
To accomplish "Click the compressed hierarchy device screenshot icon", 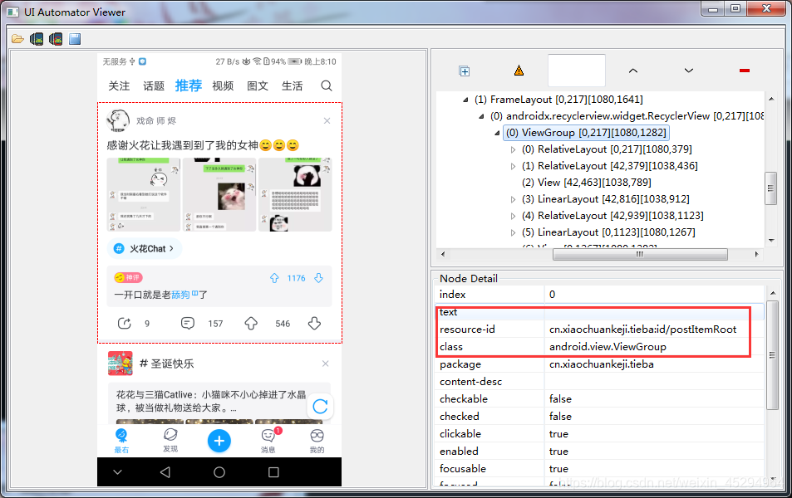I will pyautogui.click(x=56, y=39).
